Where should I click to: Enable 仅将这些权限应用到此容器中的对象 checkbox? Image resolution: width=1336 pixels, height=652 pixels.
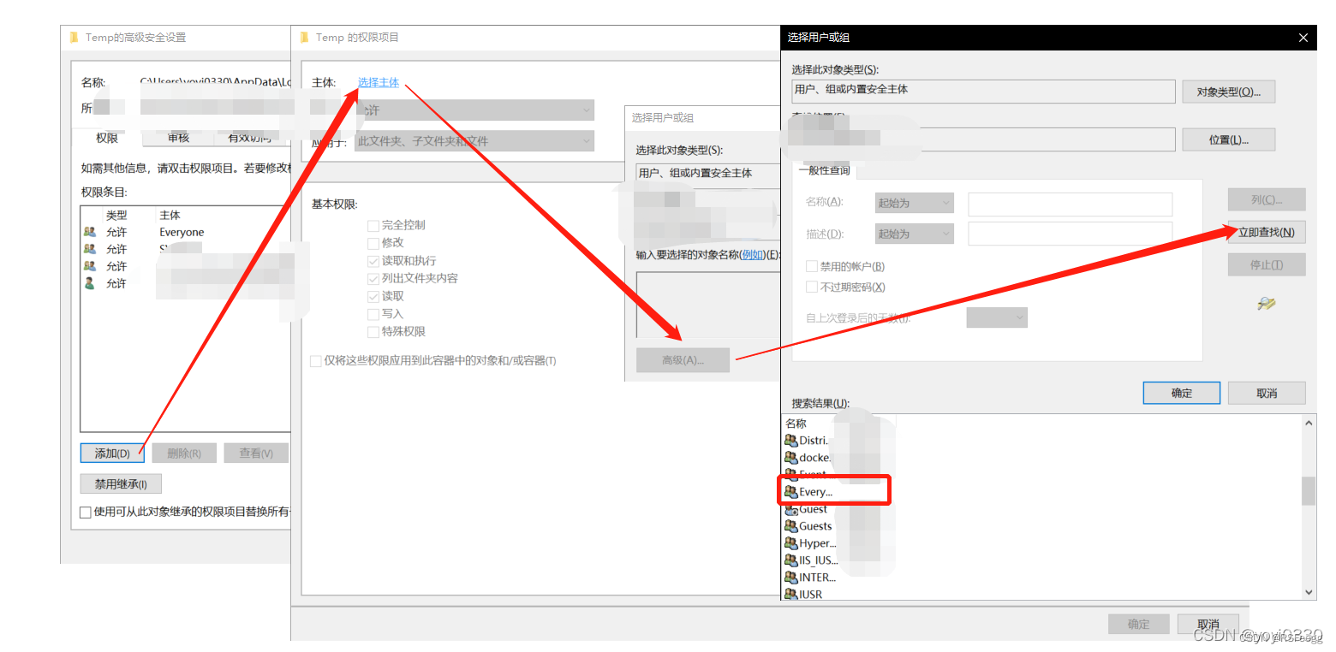[316, 361]
